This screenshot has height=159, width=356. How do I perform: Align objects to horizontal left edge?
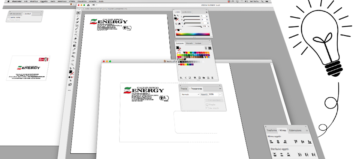point(271,141)
